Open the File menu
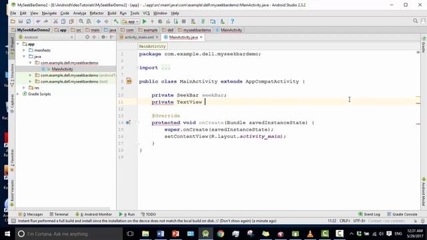This screenshot has height=240, width=427. pos(13,13)
